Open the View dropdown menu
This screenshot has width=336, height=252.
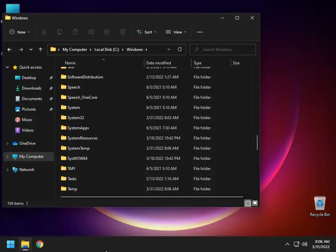[176, 32]
